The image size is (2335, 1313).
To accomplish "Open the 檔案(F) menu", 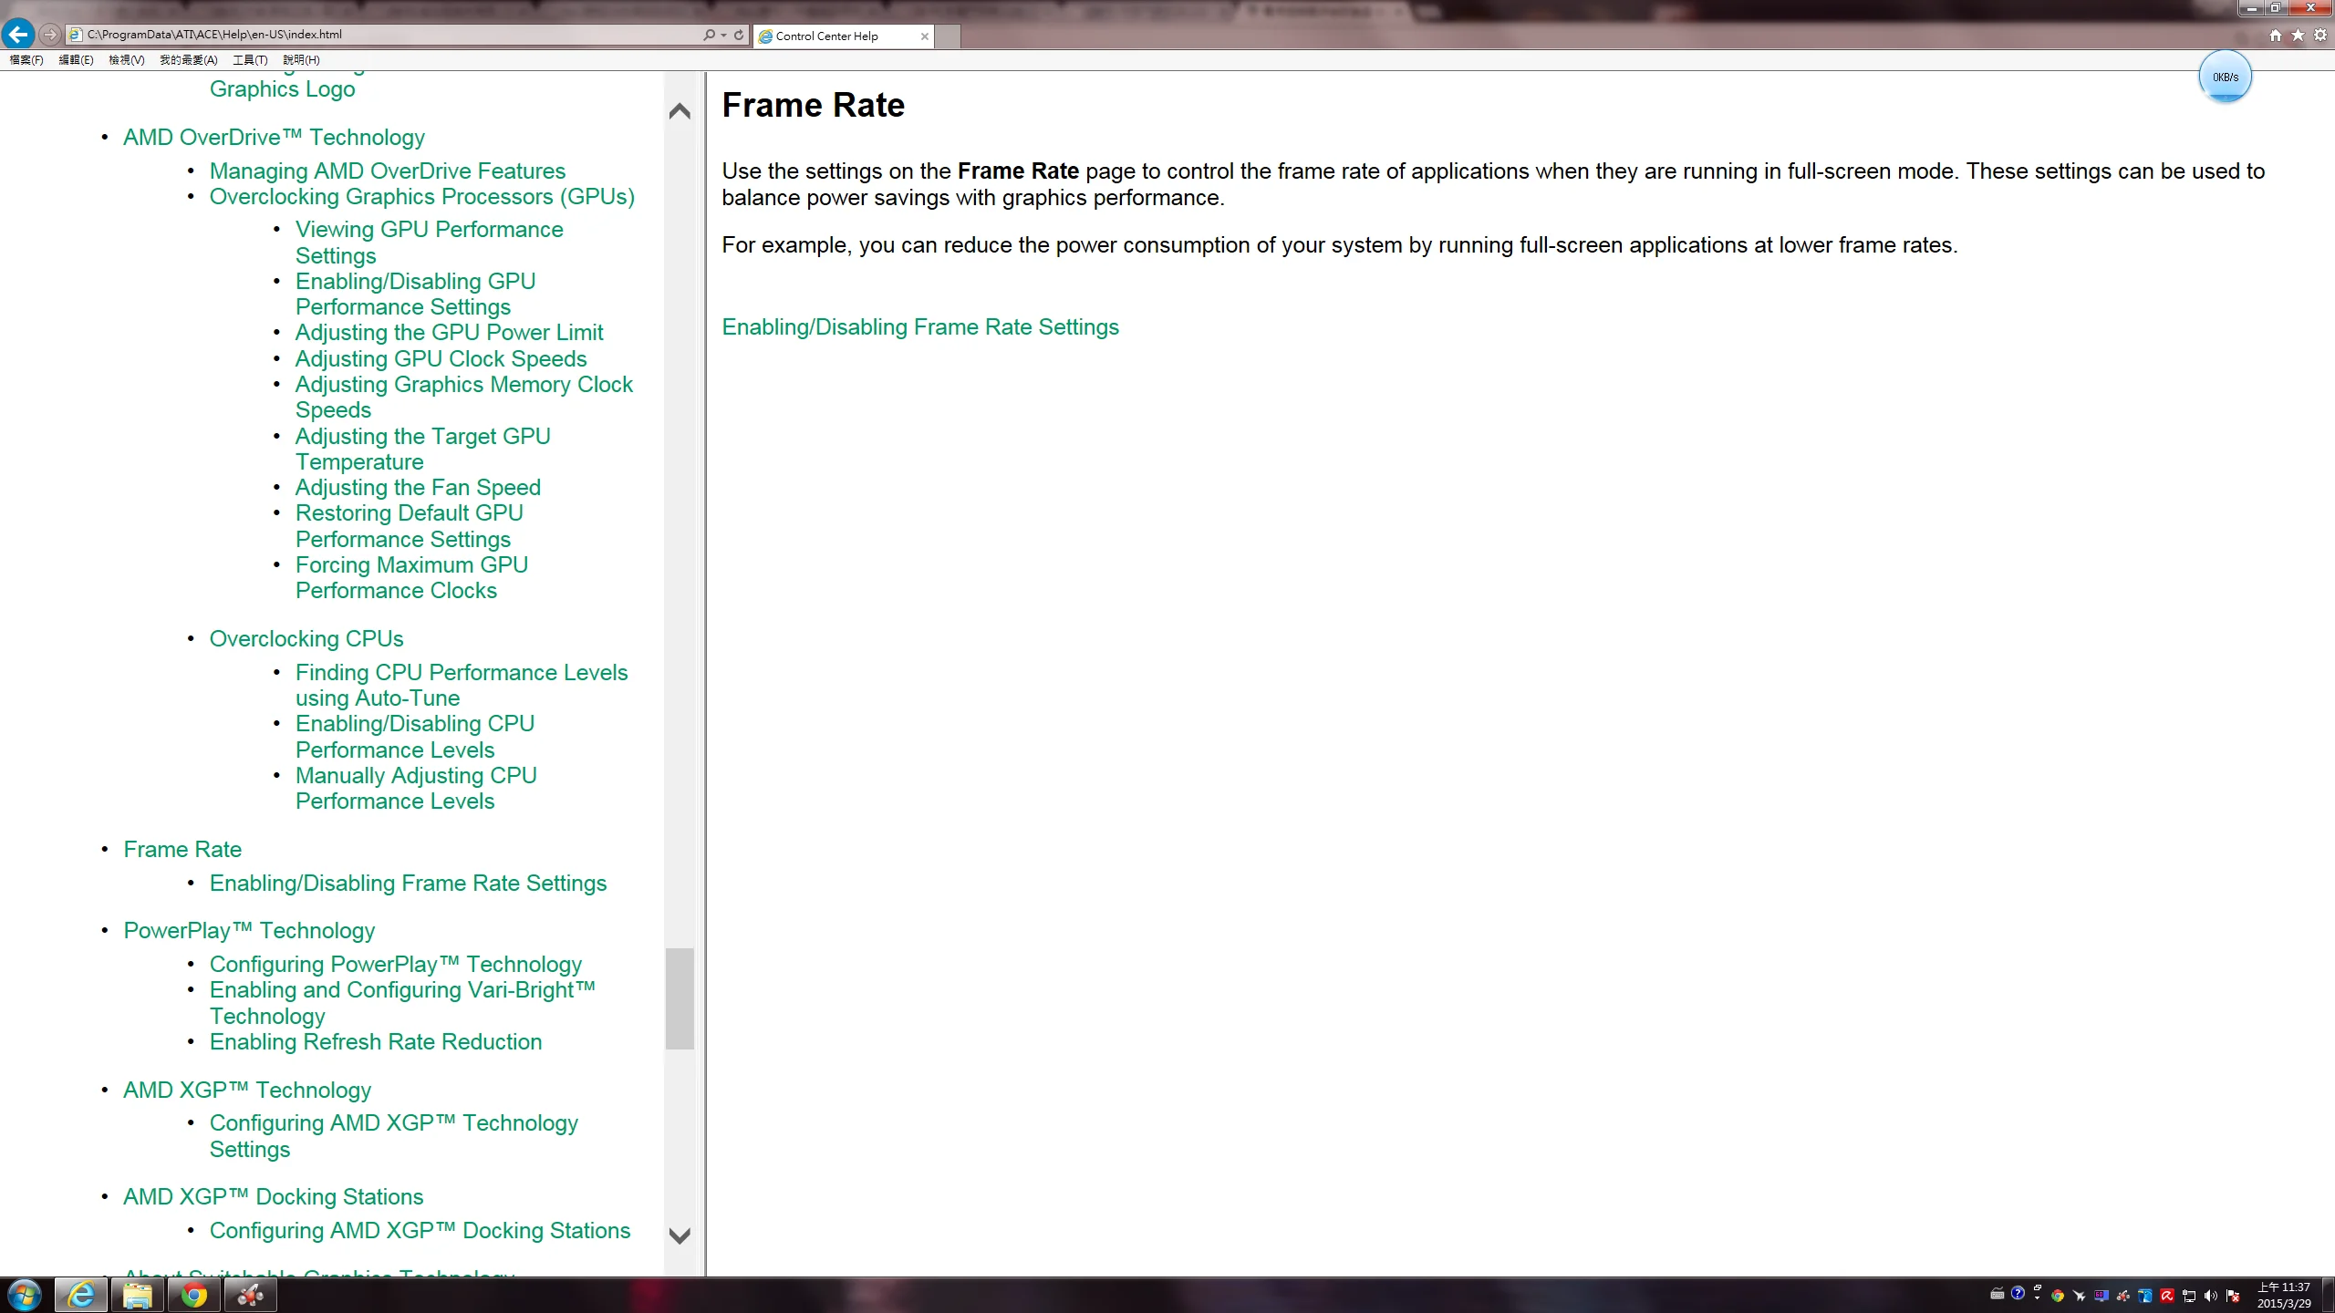I will coord(26,59).
